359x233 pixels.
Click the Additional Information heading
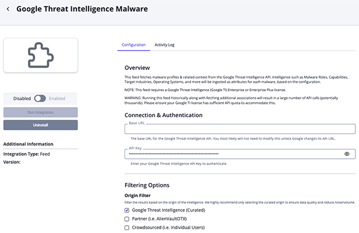[x=28, y=144]
